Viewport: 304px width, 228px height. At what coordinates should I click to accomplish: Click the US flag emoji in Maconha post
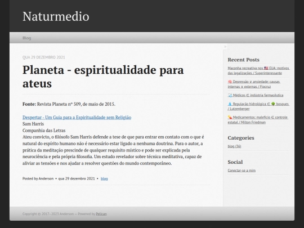pyautogui.click(x=266, y=68)
